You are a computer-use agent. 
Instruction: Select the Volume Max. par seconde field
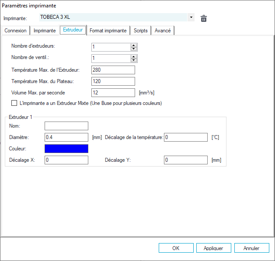(x=113, y=93)
